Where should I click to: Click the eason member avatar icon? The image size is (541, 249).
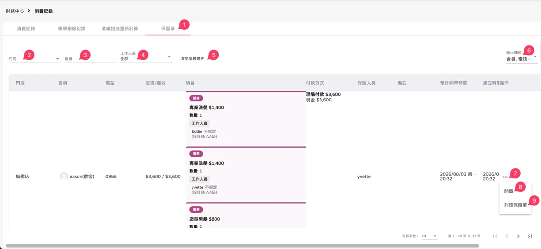(x=64, y=177)
